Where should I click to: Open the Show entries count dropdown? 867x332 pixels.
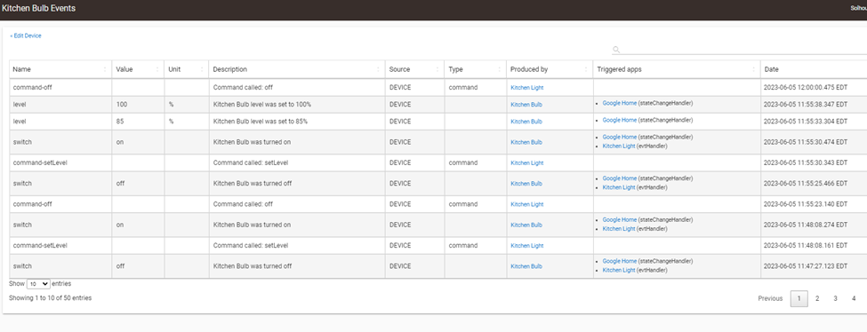point(38,284)
